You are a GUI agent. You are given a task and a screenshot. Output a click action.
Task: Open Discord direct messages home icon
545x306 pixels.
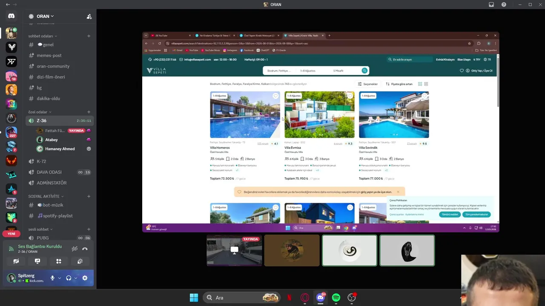click(11, 16)
